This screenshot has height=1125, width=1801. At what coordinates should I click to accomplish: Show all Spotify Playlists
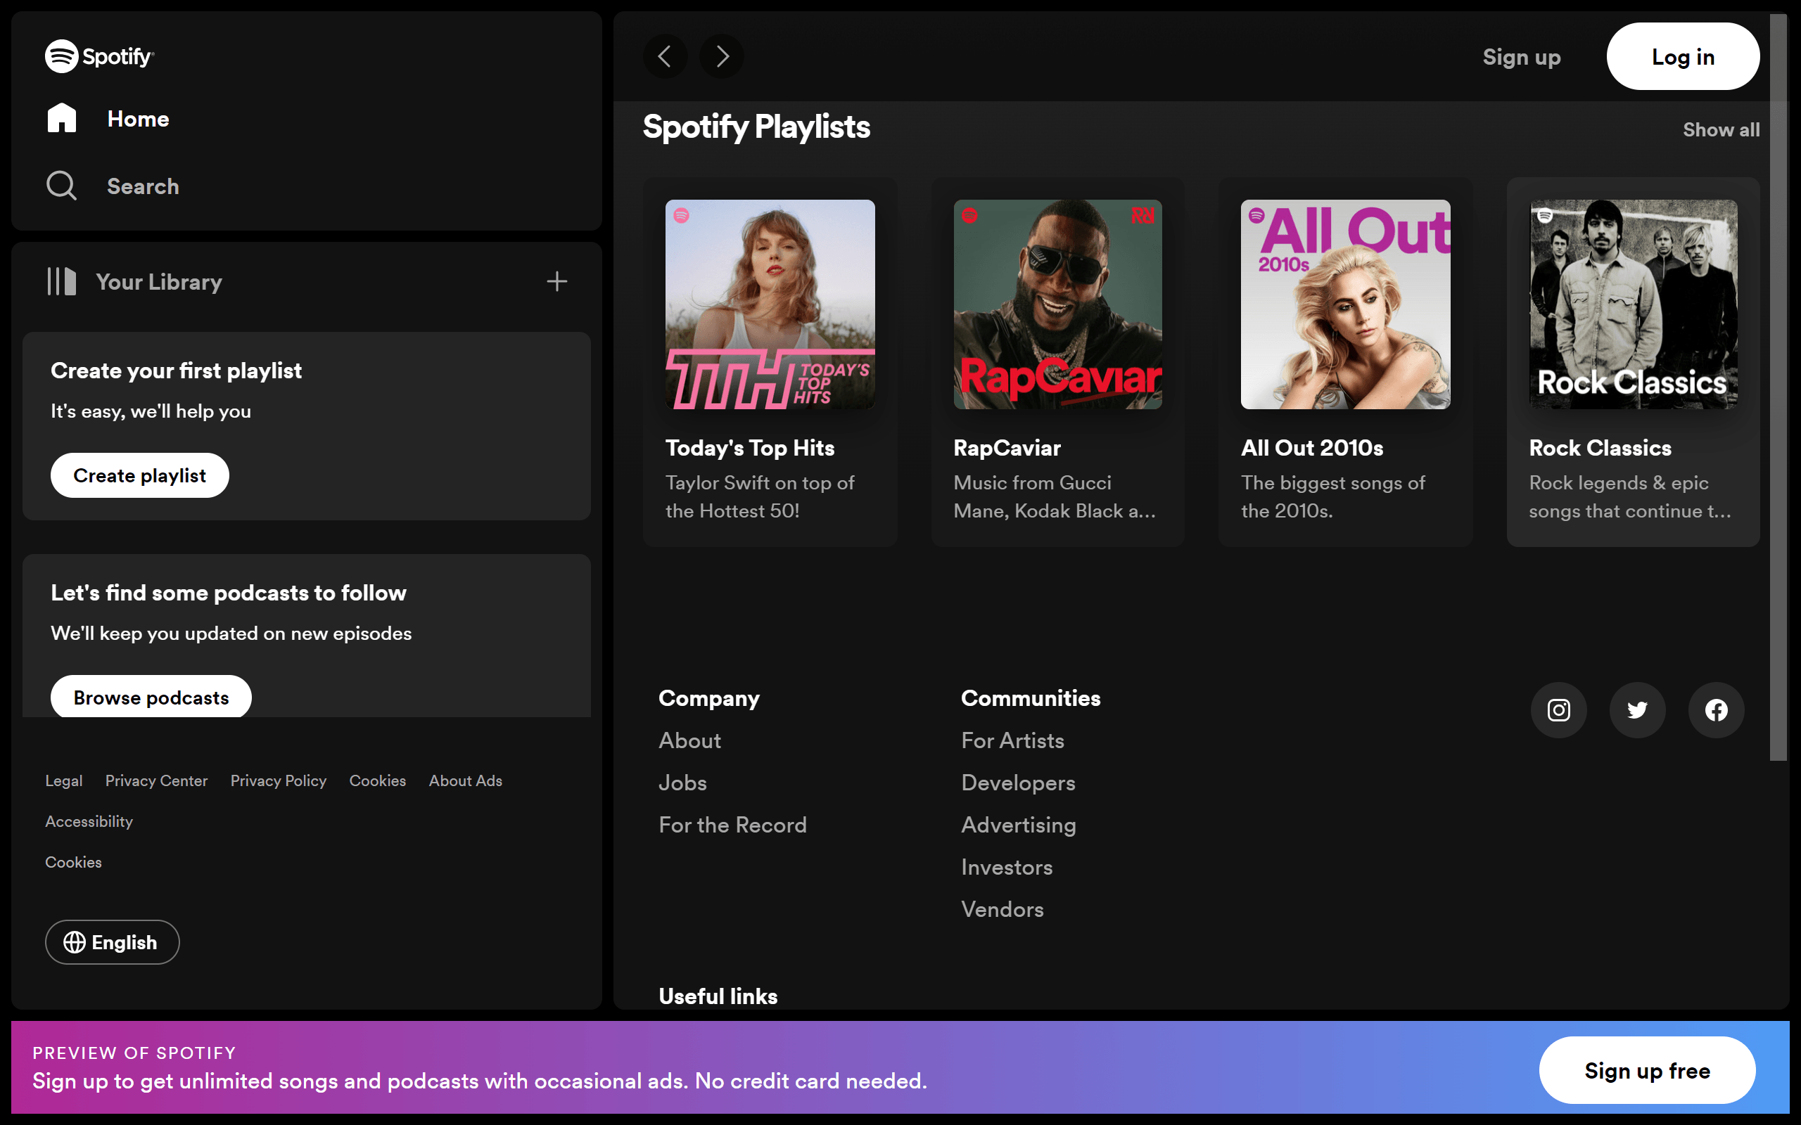(1721, 129)
